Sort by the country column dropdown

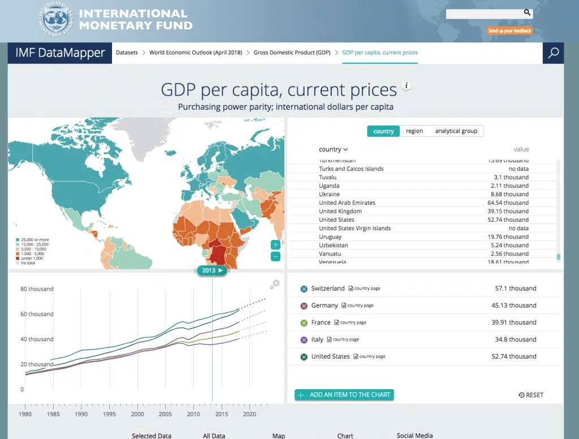click(x=333, y=149)
